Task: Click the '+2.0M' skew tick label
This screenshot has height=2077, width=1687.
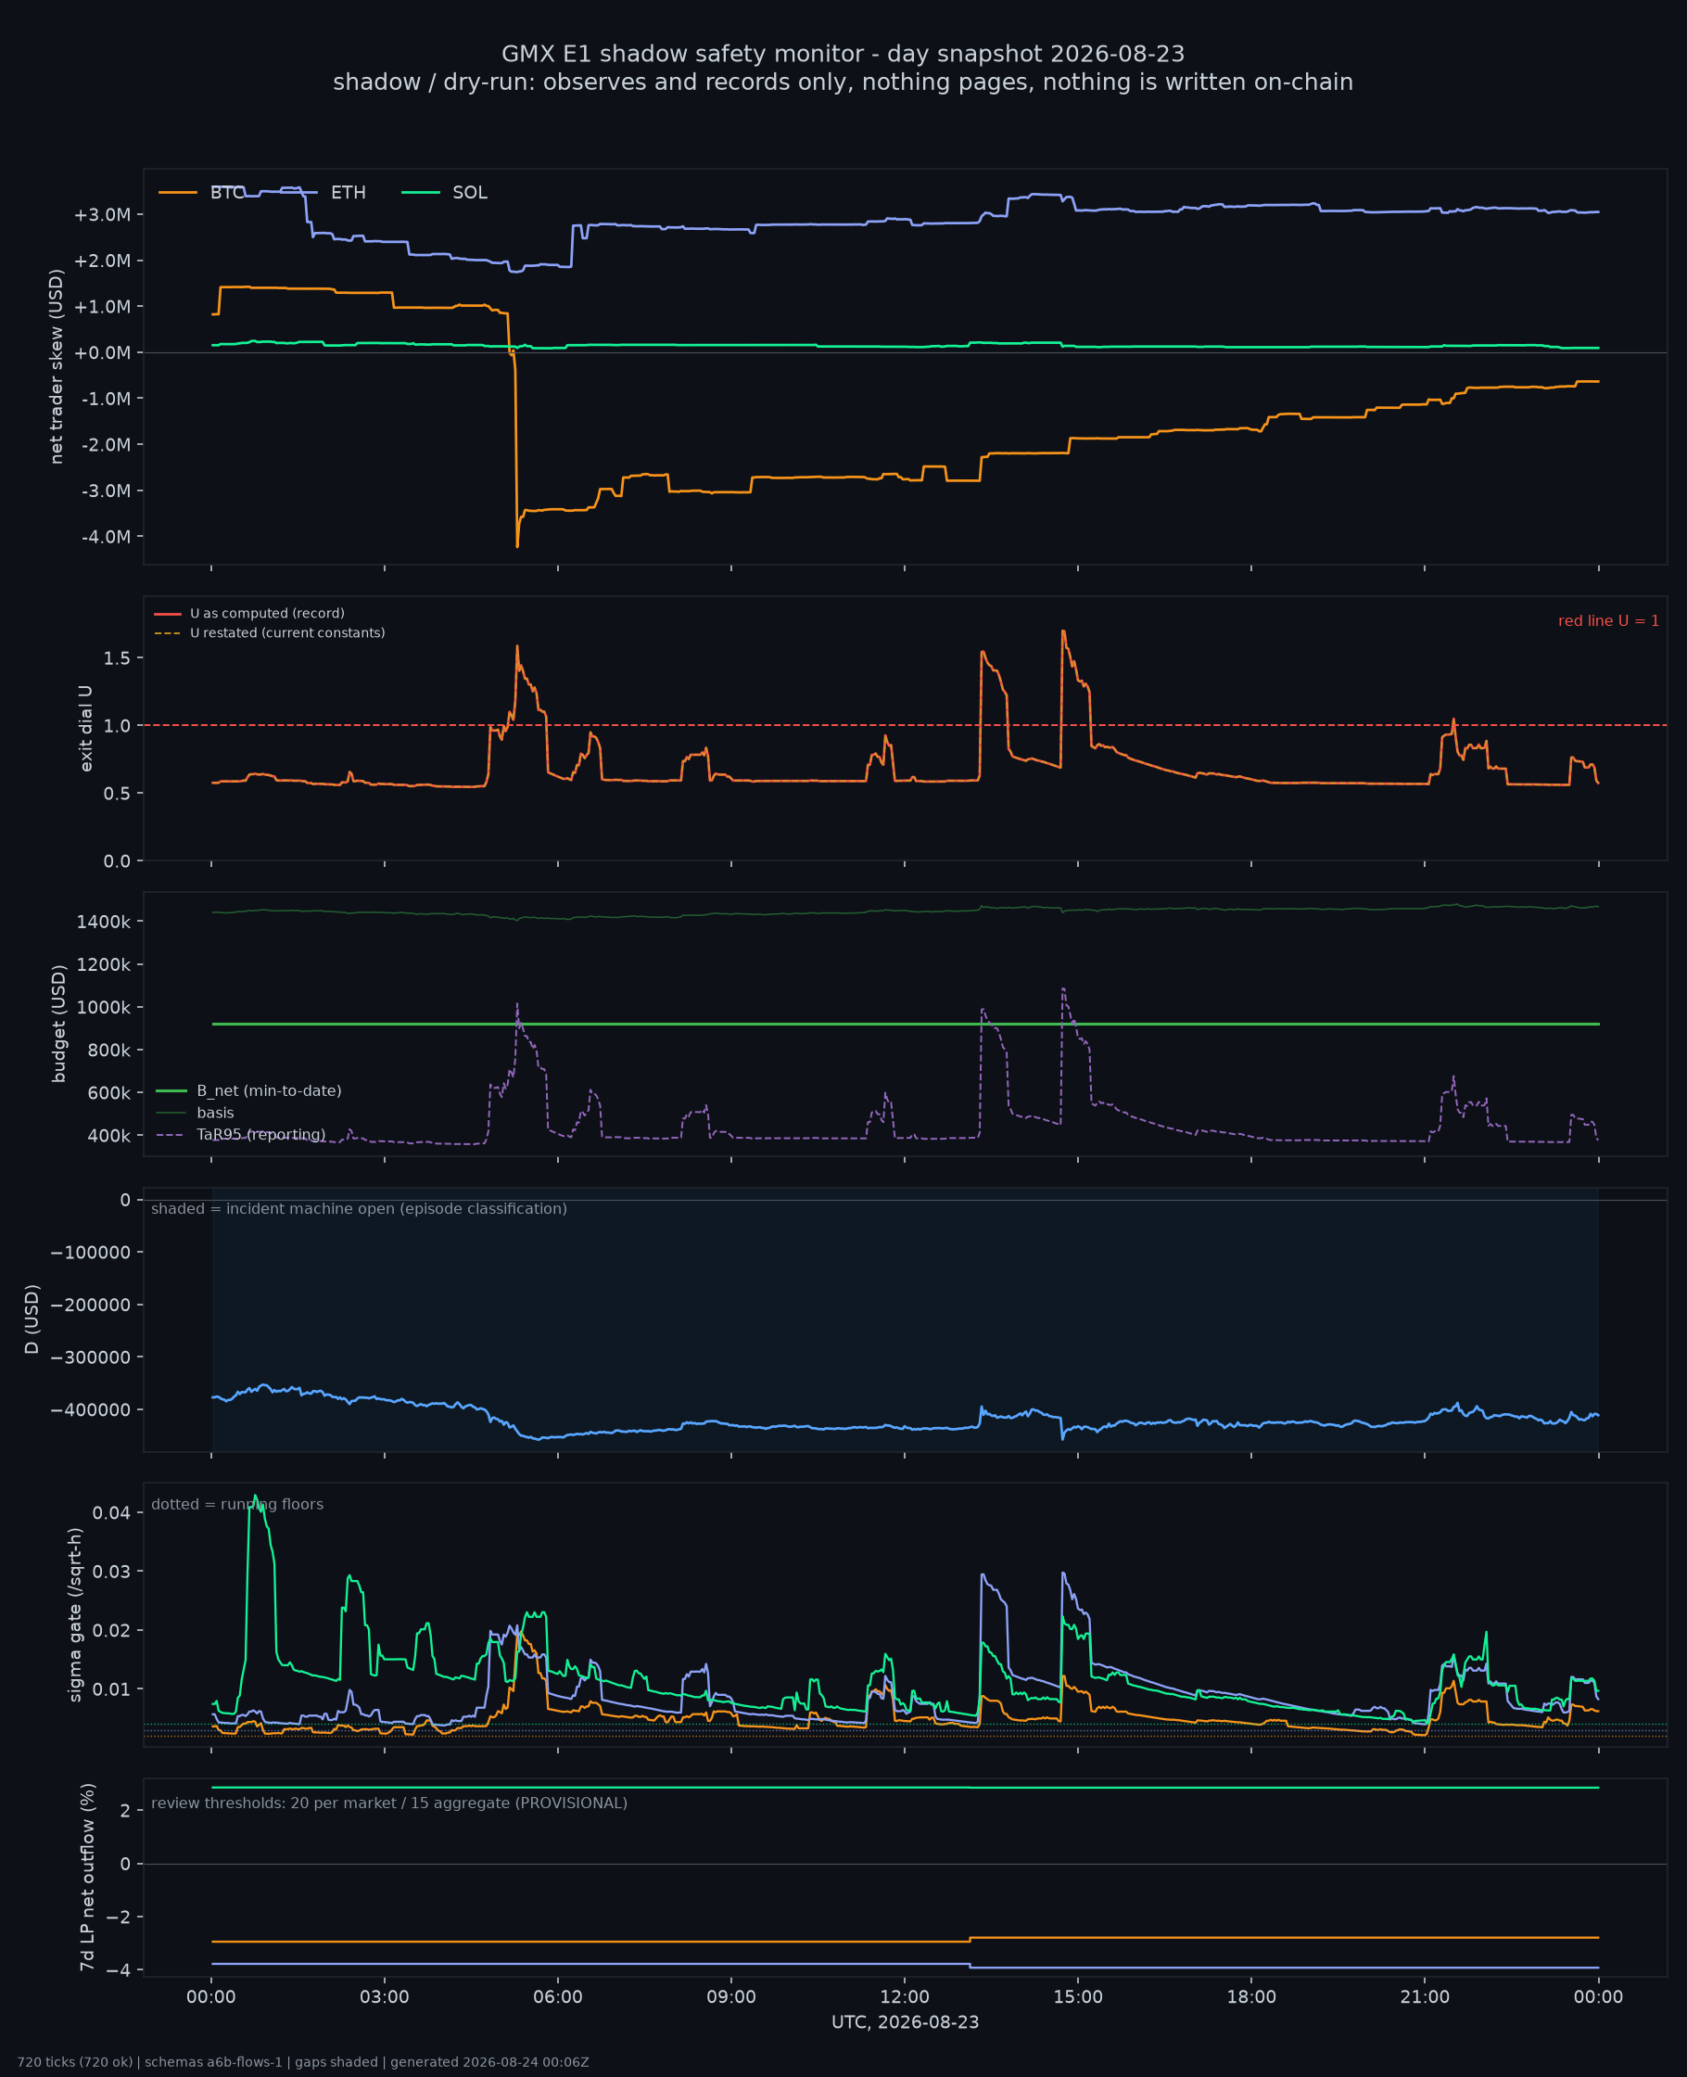Action: (102, 261)
